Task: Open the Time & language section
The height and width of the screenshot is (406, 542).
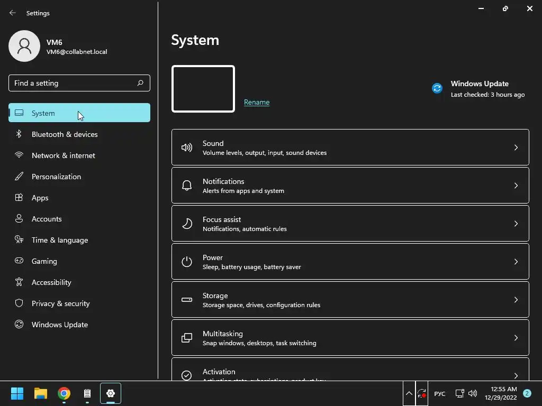Action: tap(79, 239)
